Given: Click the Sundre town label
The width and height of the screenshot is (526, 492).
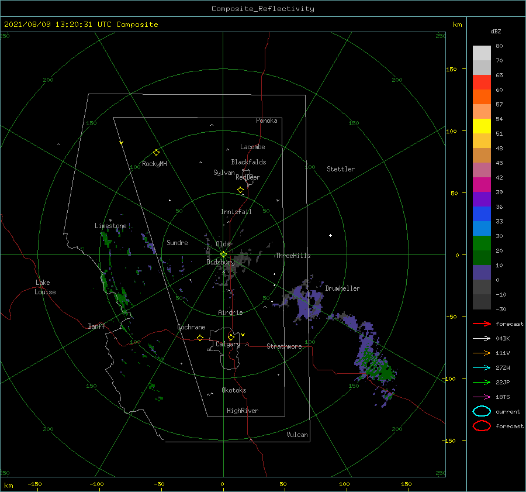Looking at the screenshot, I should pyautogui.click(x=177, y=242).
